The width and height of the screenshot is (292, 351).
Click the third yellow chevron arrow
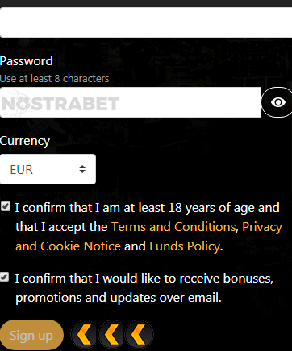[139, 334]
